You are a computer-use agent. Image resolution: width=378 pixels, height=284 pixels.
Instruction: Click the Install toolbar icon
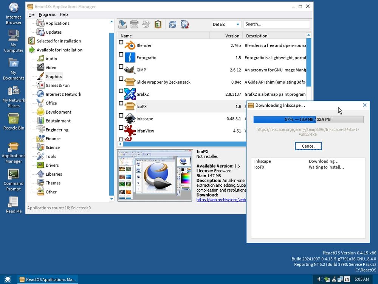pyautogui.click(x=122, y=24)
